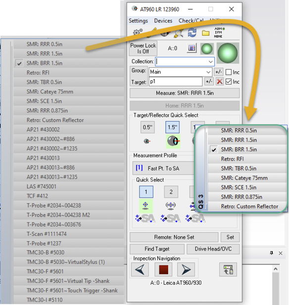Select T-Probe #1237 in long list
This screenshot has height=305, width=289.
[x=69, y=243]
